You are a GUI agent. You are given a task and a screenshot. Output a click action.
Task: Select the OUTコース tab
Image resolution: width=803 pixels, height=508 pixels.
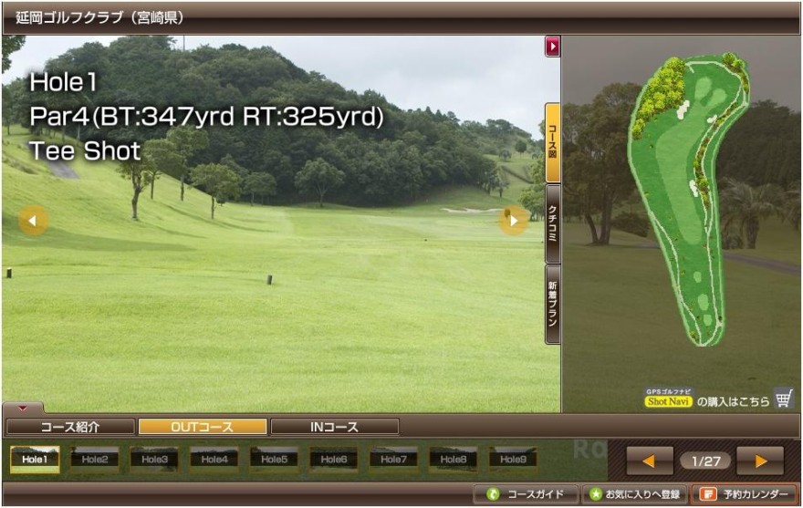(203, 427)
